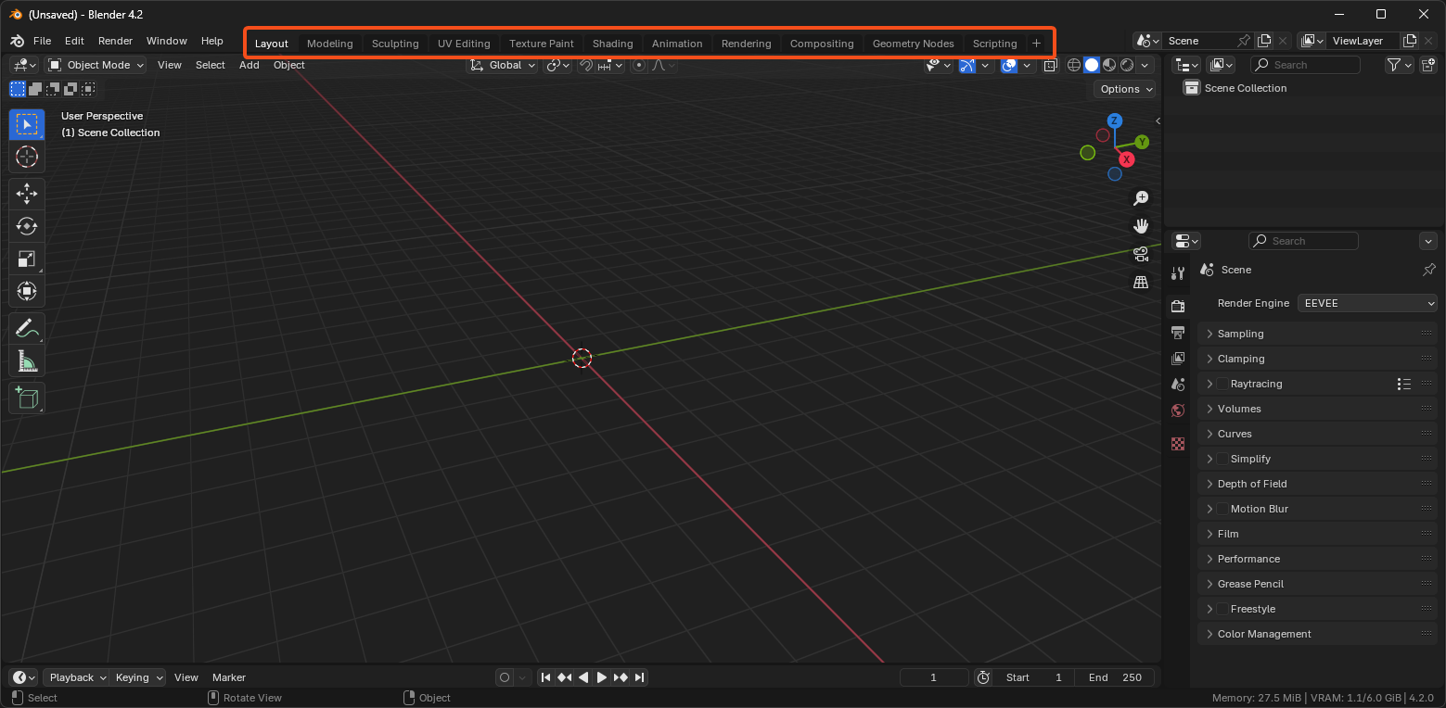Enable the Freestyle checkbox

1222,609
